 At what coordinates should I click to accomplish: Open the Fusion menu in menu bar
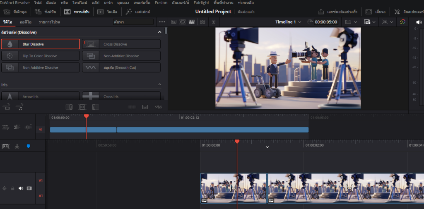[161, 2]
